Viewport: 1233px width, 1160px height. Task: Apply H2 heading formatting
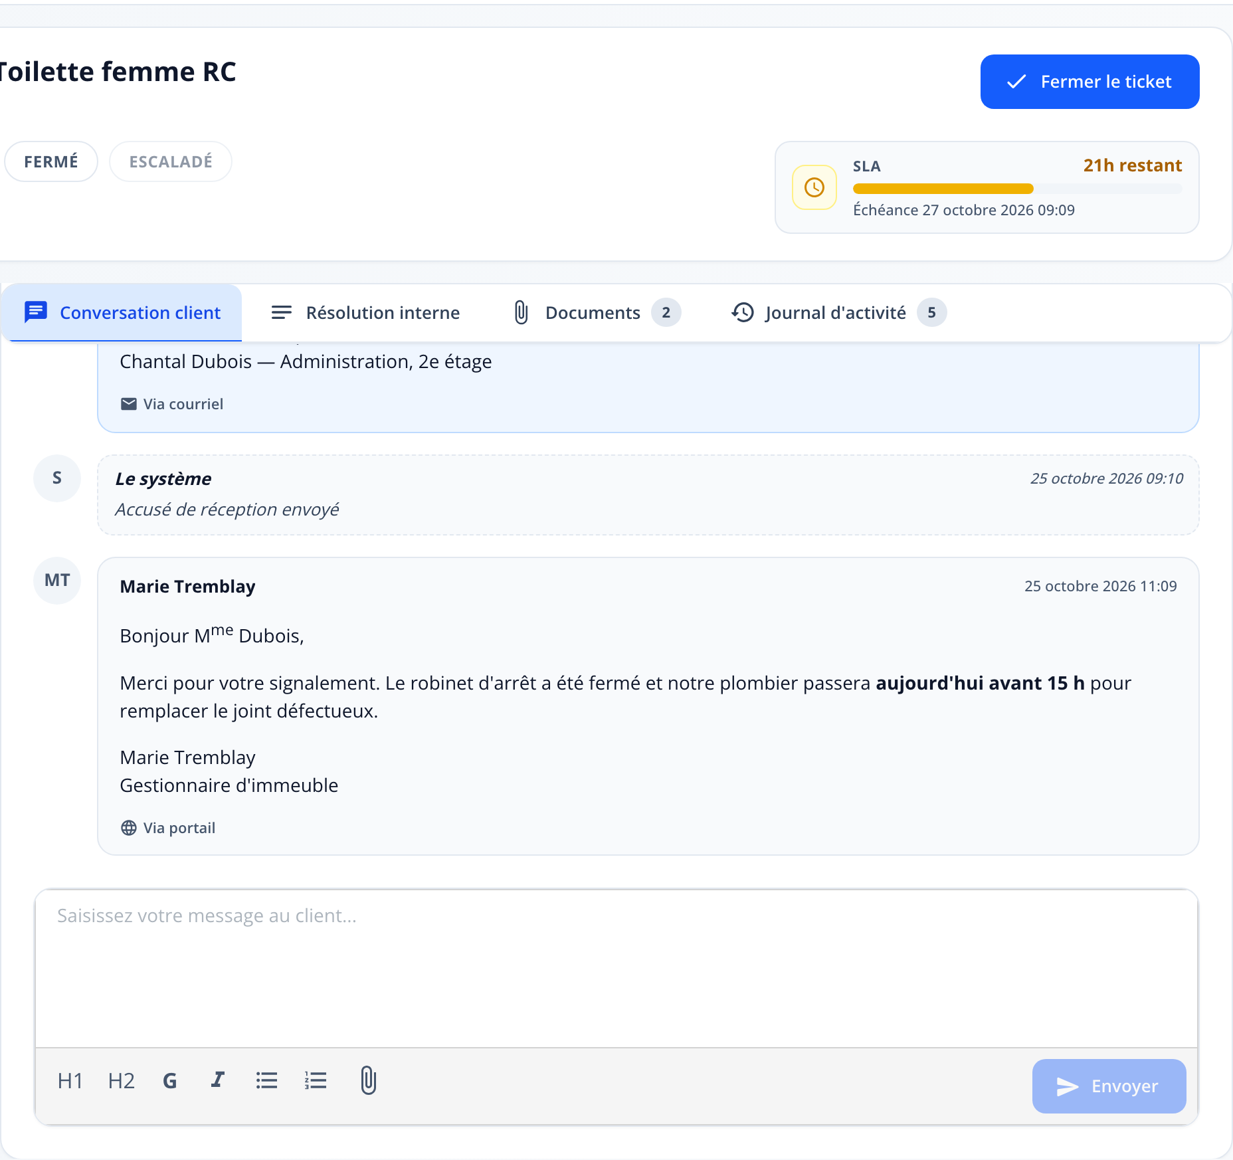[122, 1081]
